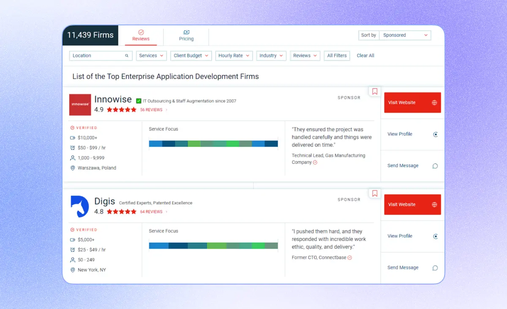Image resolution: width=507 pixels, height=309 pixels.
Task: Click globe icon on Digis Visit Website
Action: click(x=434, y=205)
